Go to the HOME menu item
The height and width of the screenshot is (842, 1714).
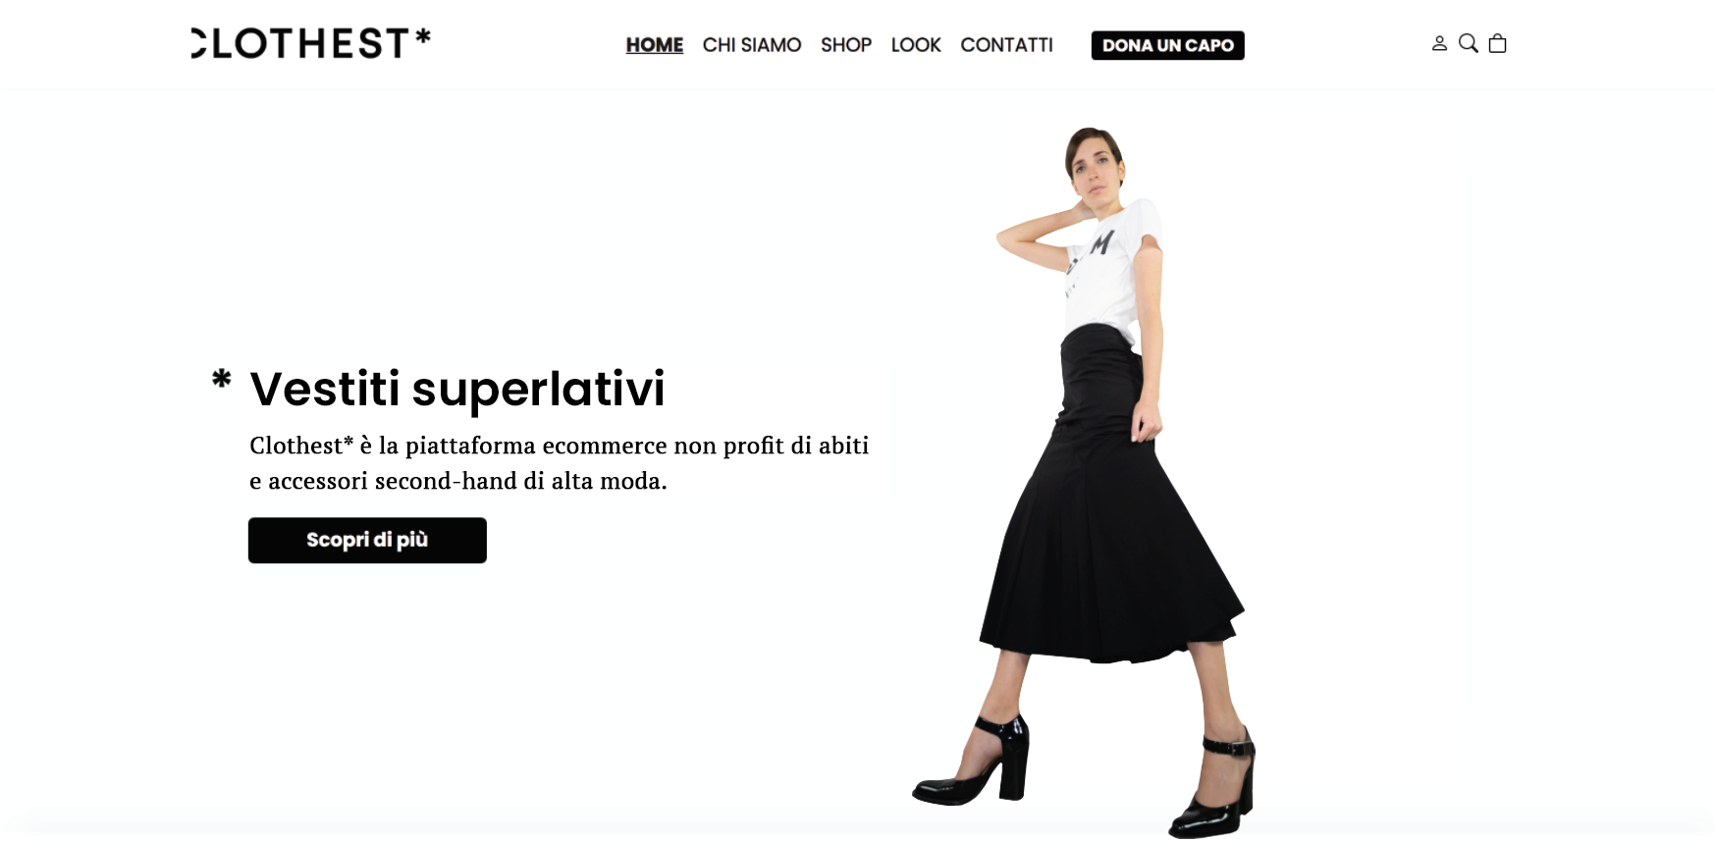[x=655, y=45]
